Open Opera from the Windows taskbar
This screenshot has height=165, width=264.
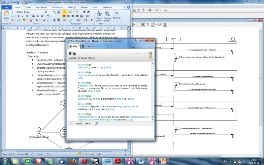click(x=84, y=161)
